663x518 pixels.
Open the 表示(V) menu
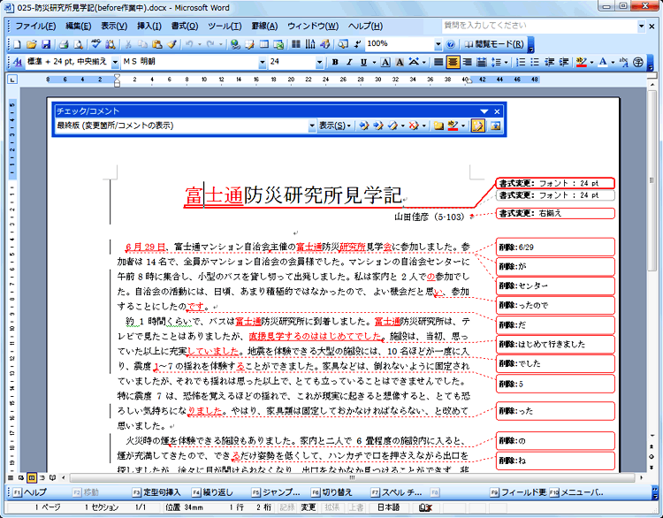click(x=114, y=27)
